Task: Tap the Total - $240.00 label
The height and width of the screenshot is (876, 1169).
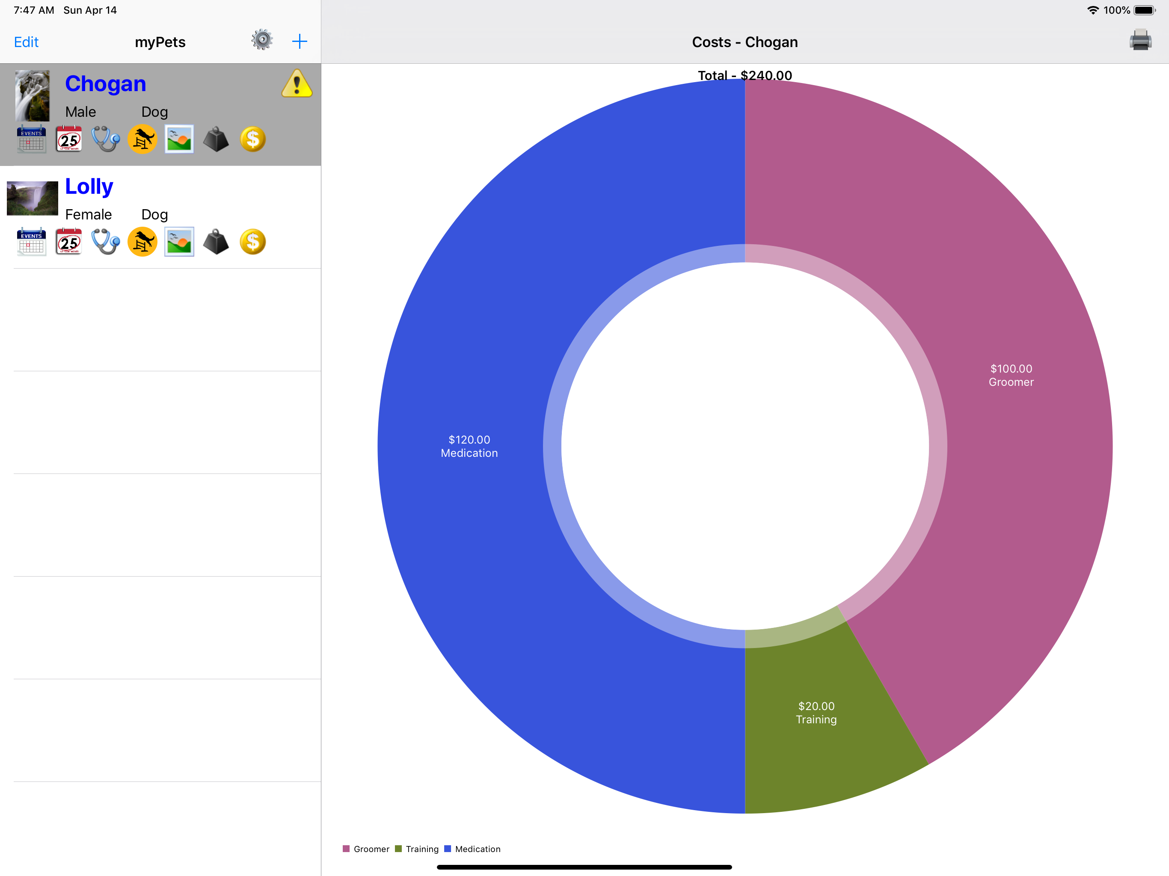Action: (x=745, y=76)
